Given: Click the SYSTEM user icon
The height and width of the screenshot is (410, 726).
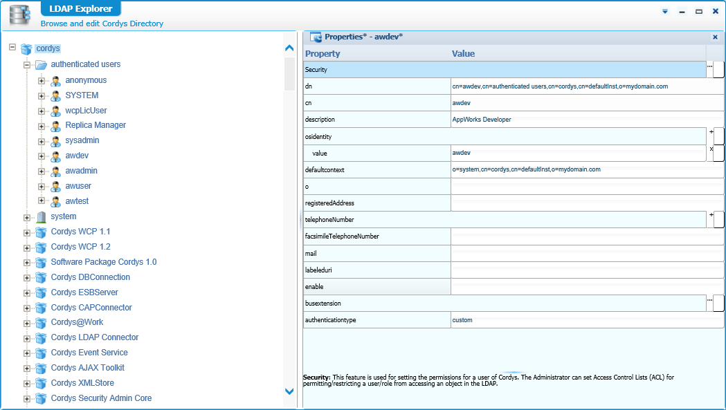Looking at the screenshot, I should 55,96.
